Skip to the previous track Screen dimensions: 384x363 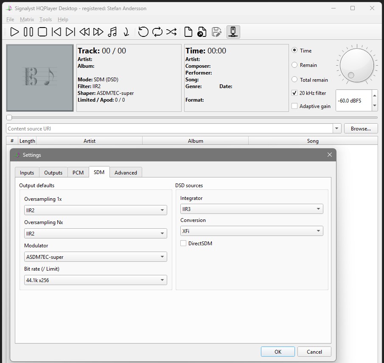[x=56, y=32]
